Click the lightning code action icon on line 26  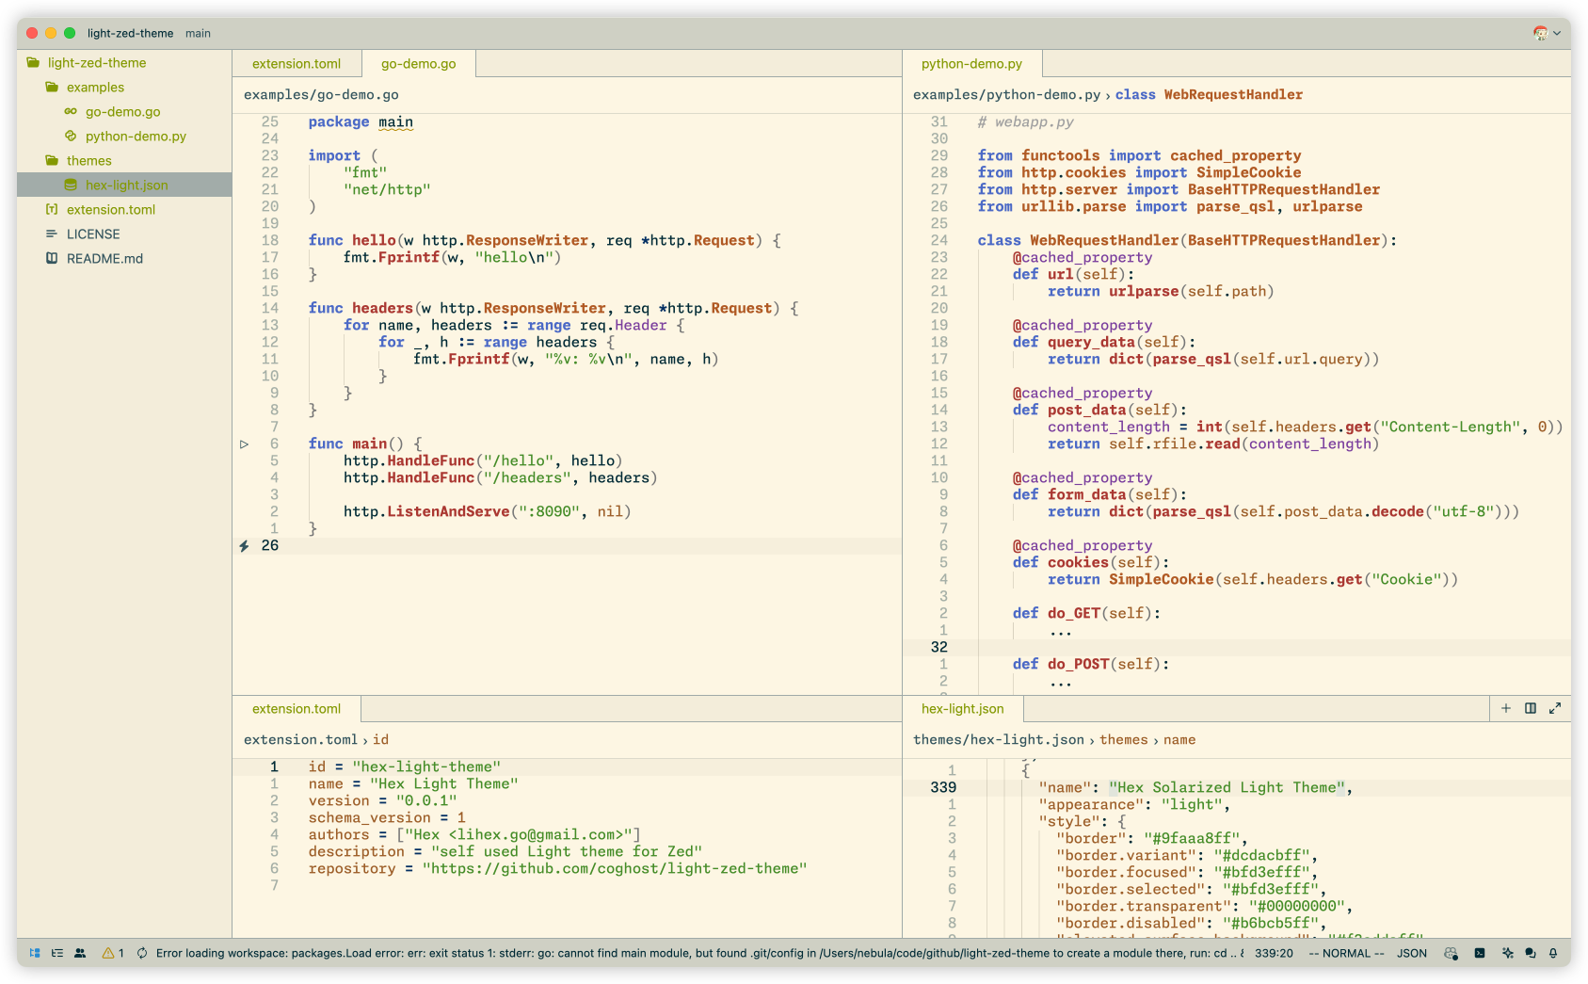[x=244, y=545]
